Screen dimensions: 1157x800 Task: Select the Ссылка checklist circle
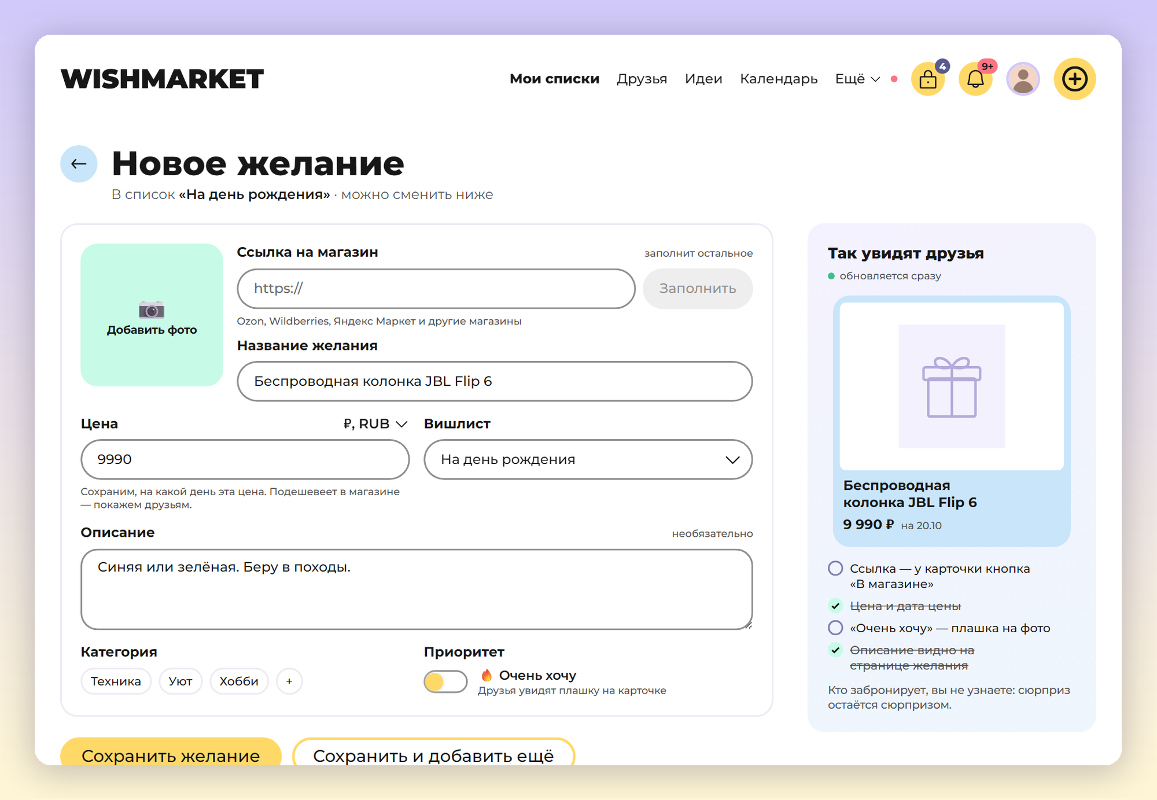[835, 568]
